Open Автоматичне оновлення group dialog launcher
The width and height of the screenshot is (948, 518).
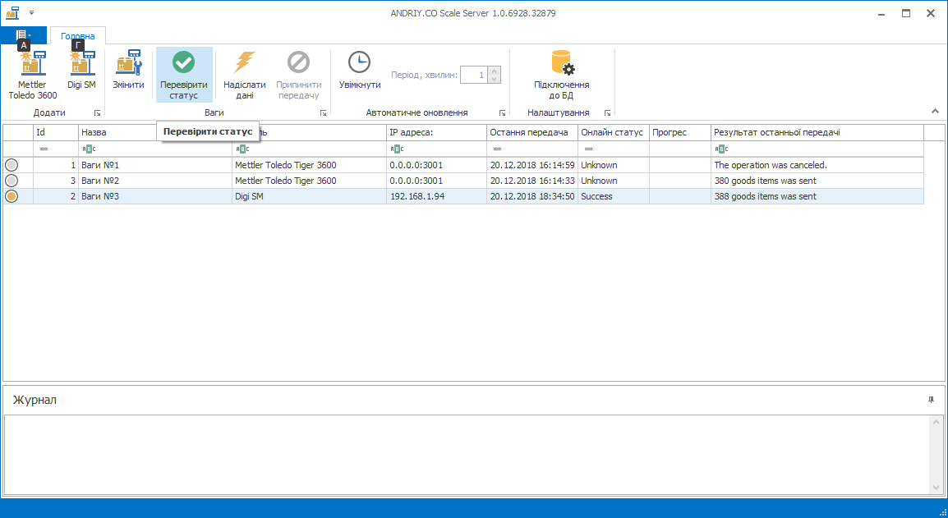[502, 113]
